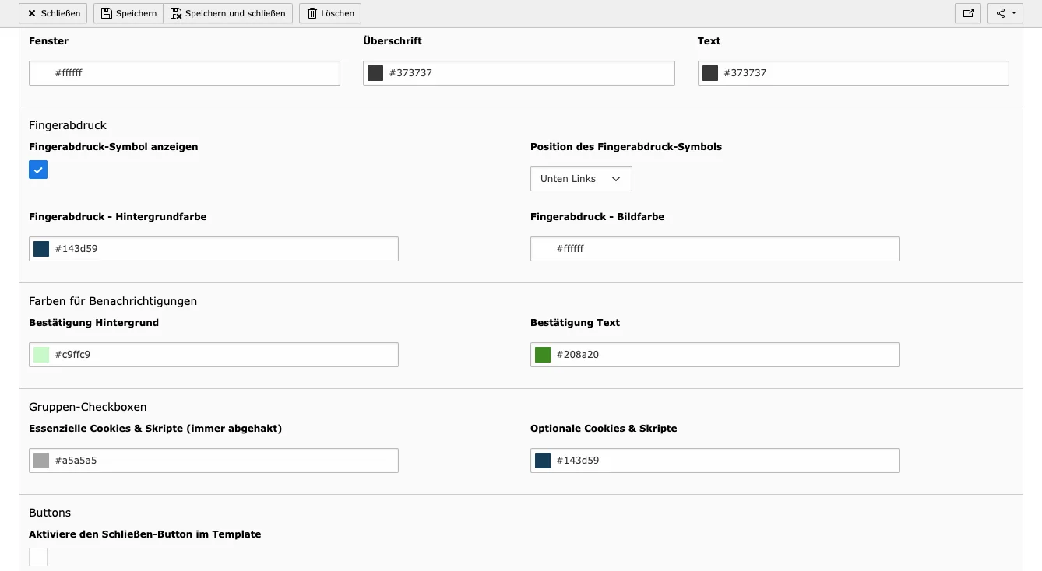This screenshot has height=571, width=1042.
Task: Click the share icon in the toolbar
Action: tap(1001, 13)
